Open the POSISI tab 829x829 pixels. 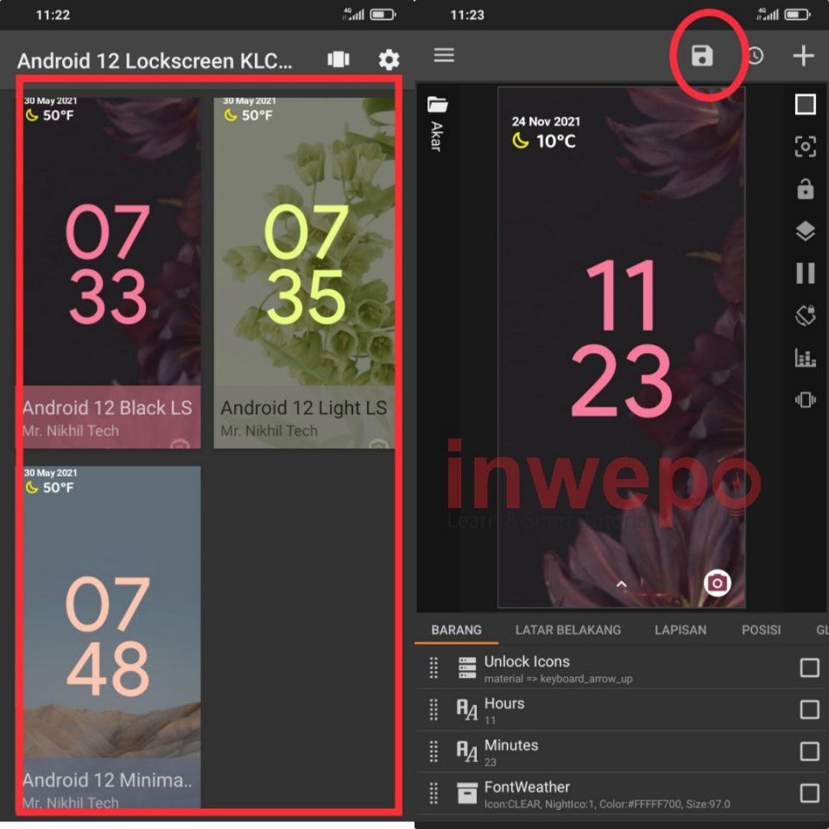tap(761, 630)
